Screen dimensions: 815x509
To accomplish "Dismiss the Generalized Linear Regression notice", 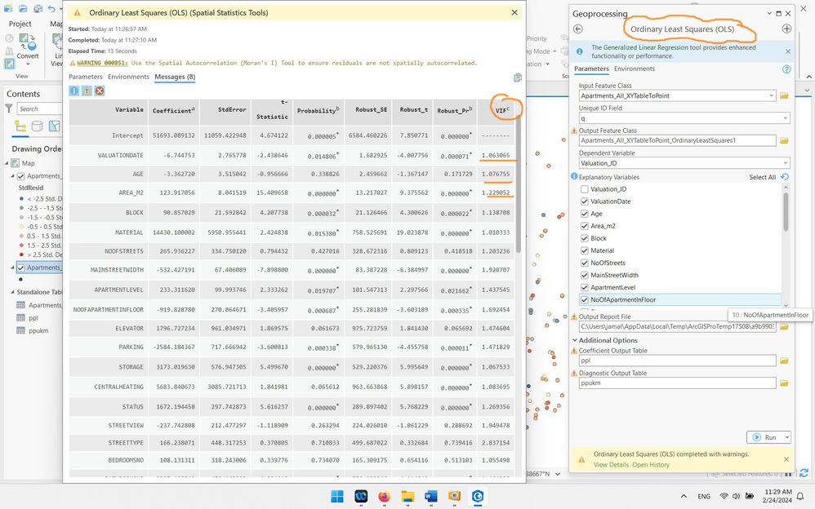I will click(787, 51).
